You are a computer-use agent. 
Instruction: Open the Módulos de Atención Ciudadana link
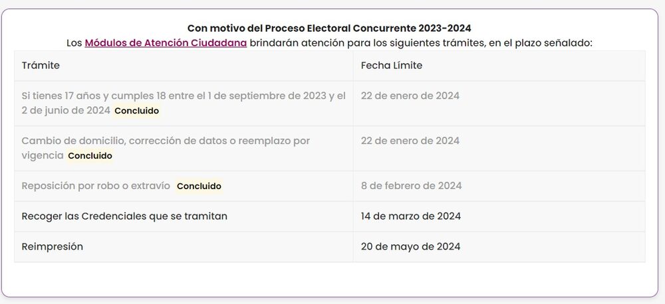[x=166, y=43]
